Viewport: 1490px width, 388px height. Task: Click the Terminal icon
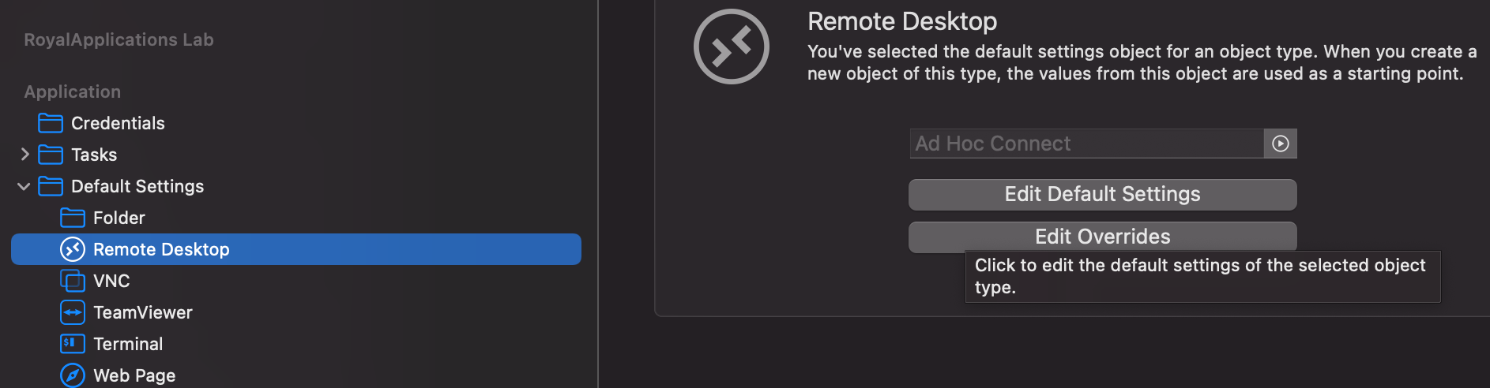[x=73, y=344]
